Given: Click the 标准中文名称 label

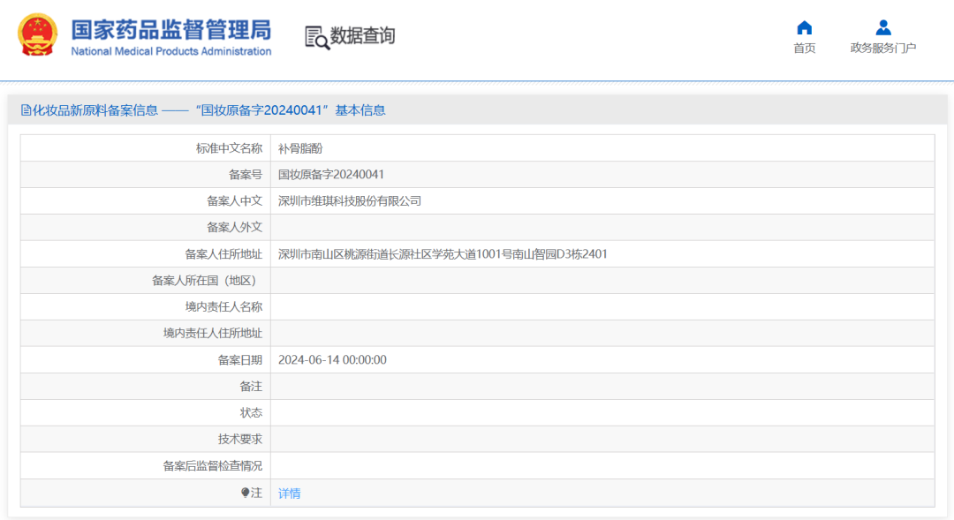Looking at the screenshot, I should [229, 148].
